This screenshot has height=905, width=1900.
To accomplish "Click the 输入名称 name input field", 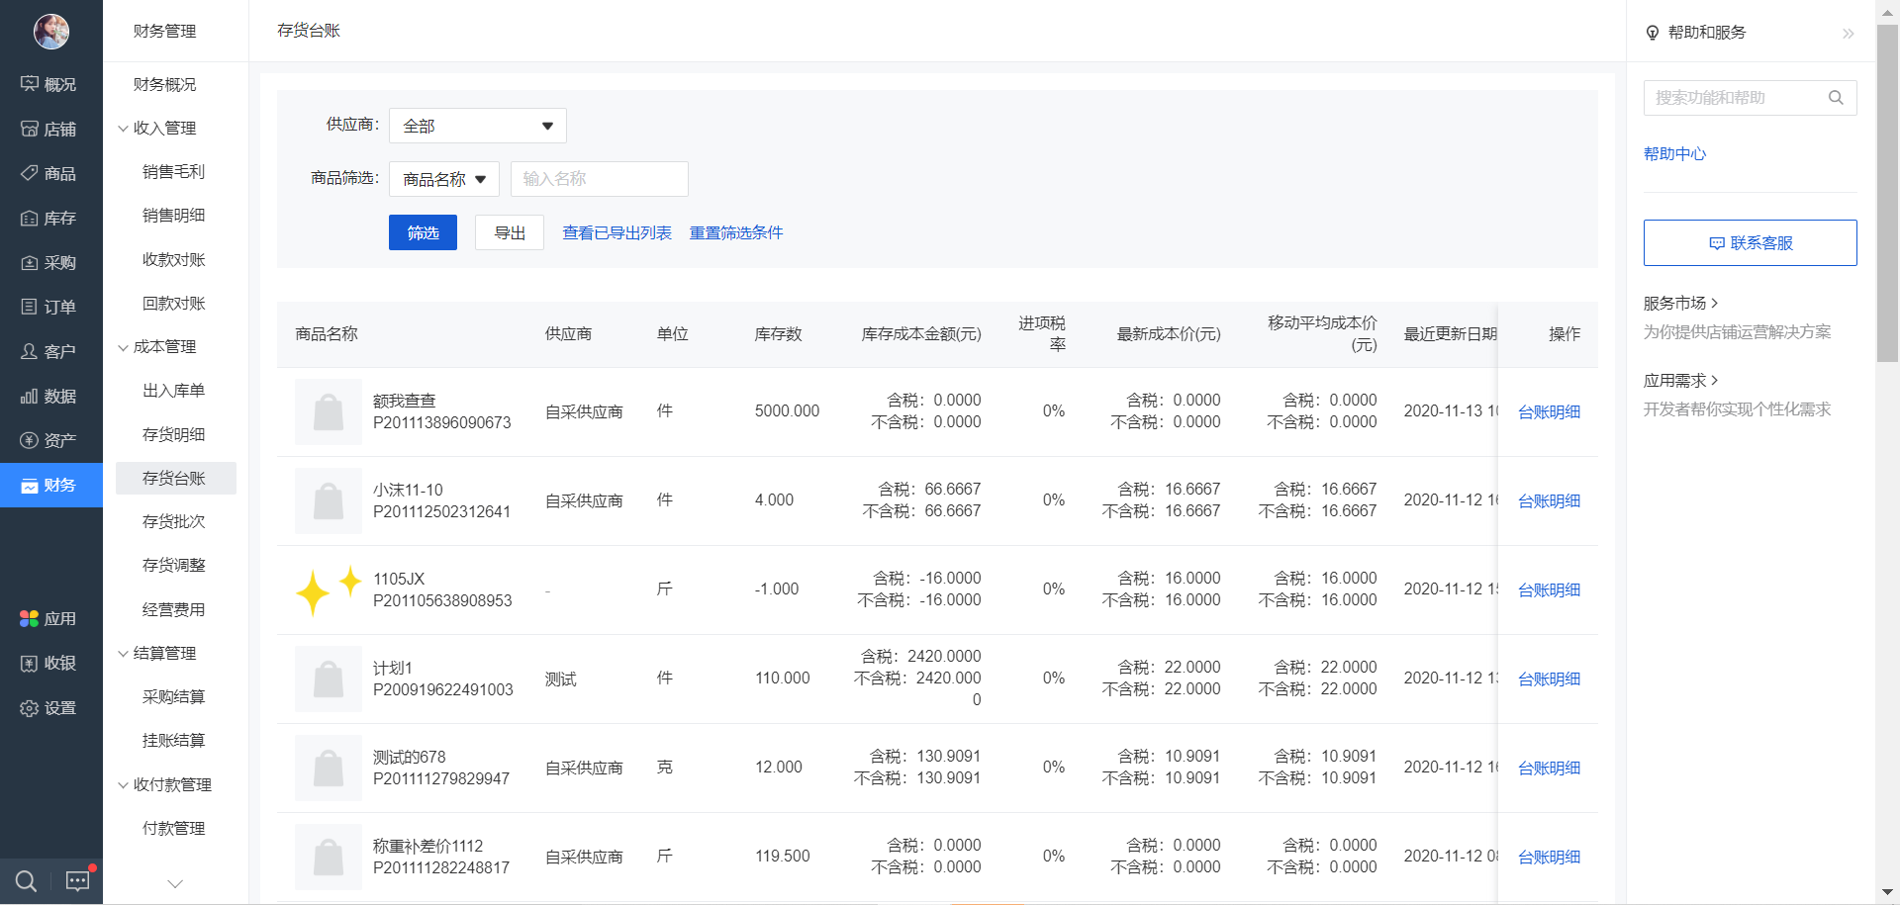I will 599,179.
